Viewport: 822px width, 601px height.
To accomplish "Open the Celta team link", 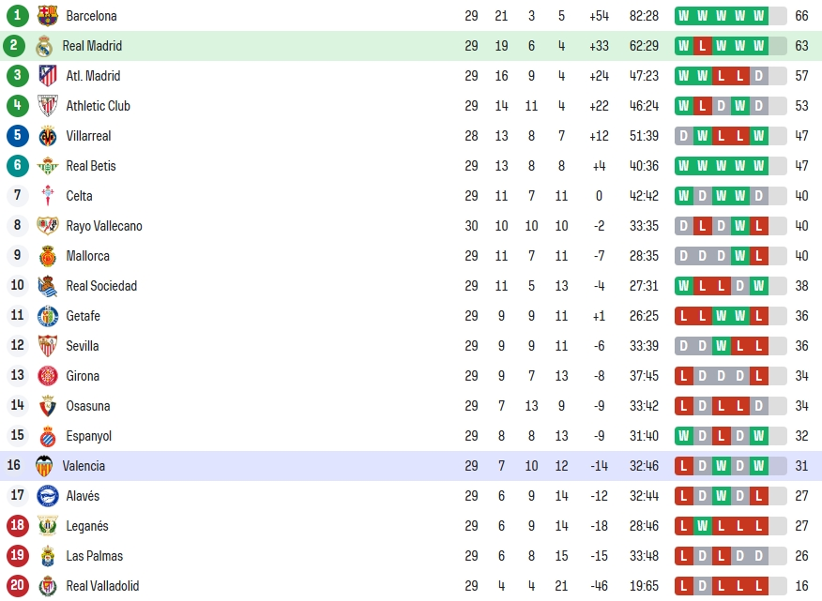I will tap(79, 196).
